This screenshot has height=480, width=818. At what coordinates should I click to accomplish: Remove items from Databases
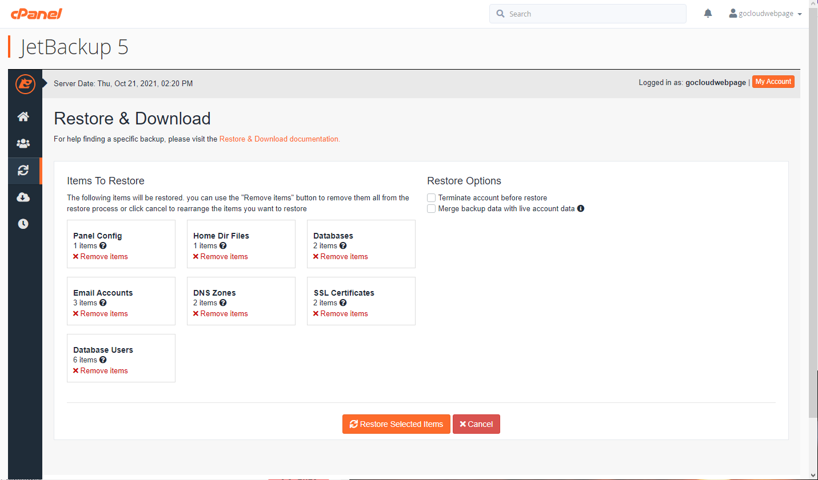pyautogui.click(x=341, y=256)
